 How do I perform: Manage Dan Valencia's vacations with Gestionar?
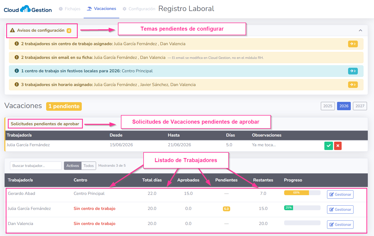tap(340, 224)
